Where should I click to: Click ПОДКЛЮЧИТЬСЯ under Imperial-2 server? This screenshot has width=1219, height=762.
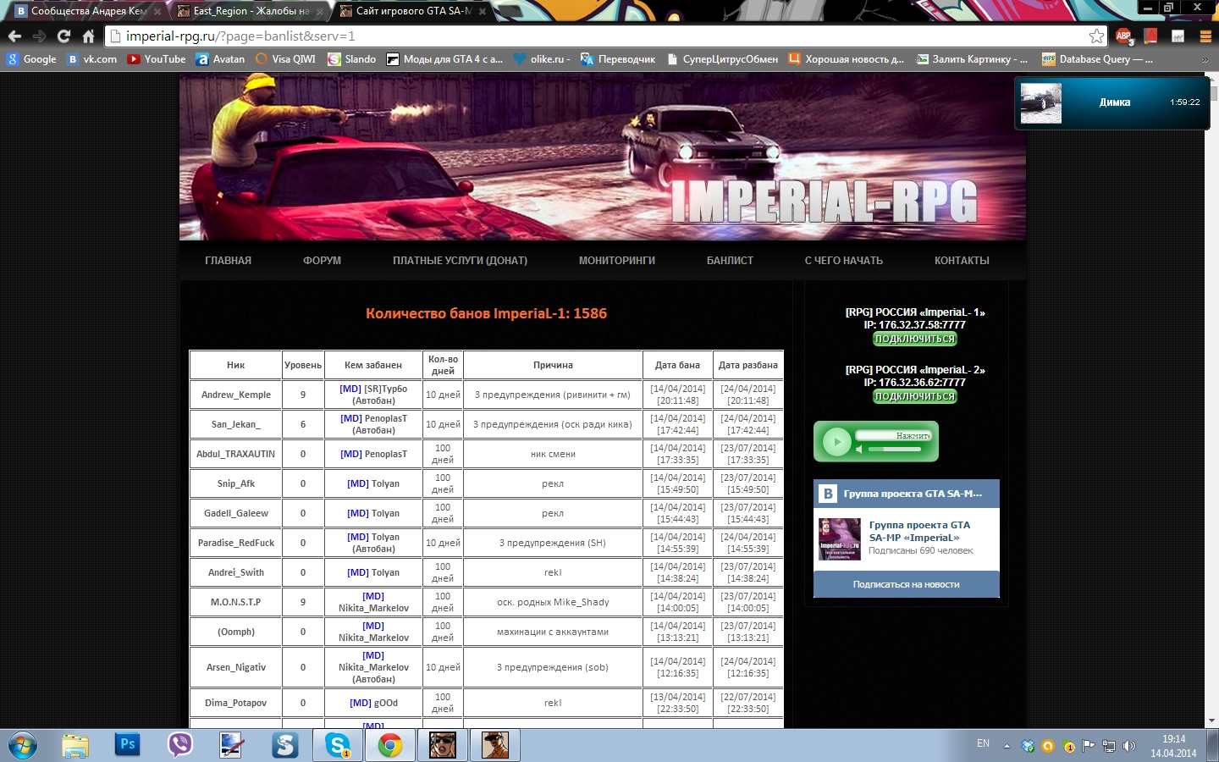tap(915, 396)
